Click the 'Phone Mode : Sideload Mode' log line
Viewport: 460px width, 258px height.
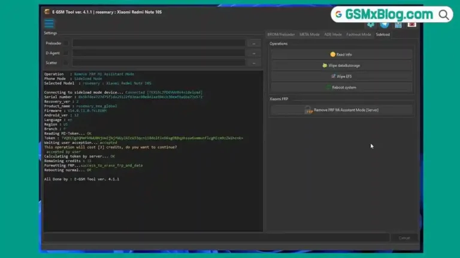(73, 79)
